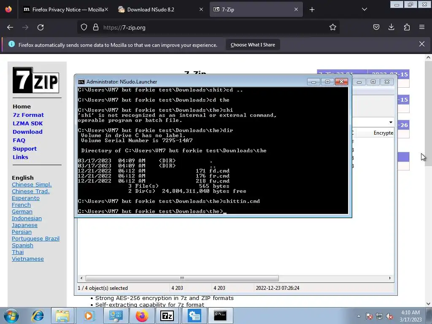Open a new browser tab

coord(312,10)
